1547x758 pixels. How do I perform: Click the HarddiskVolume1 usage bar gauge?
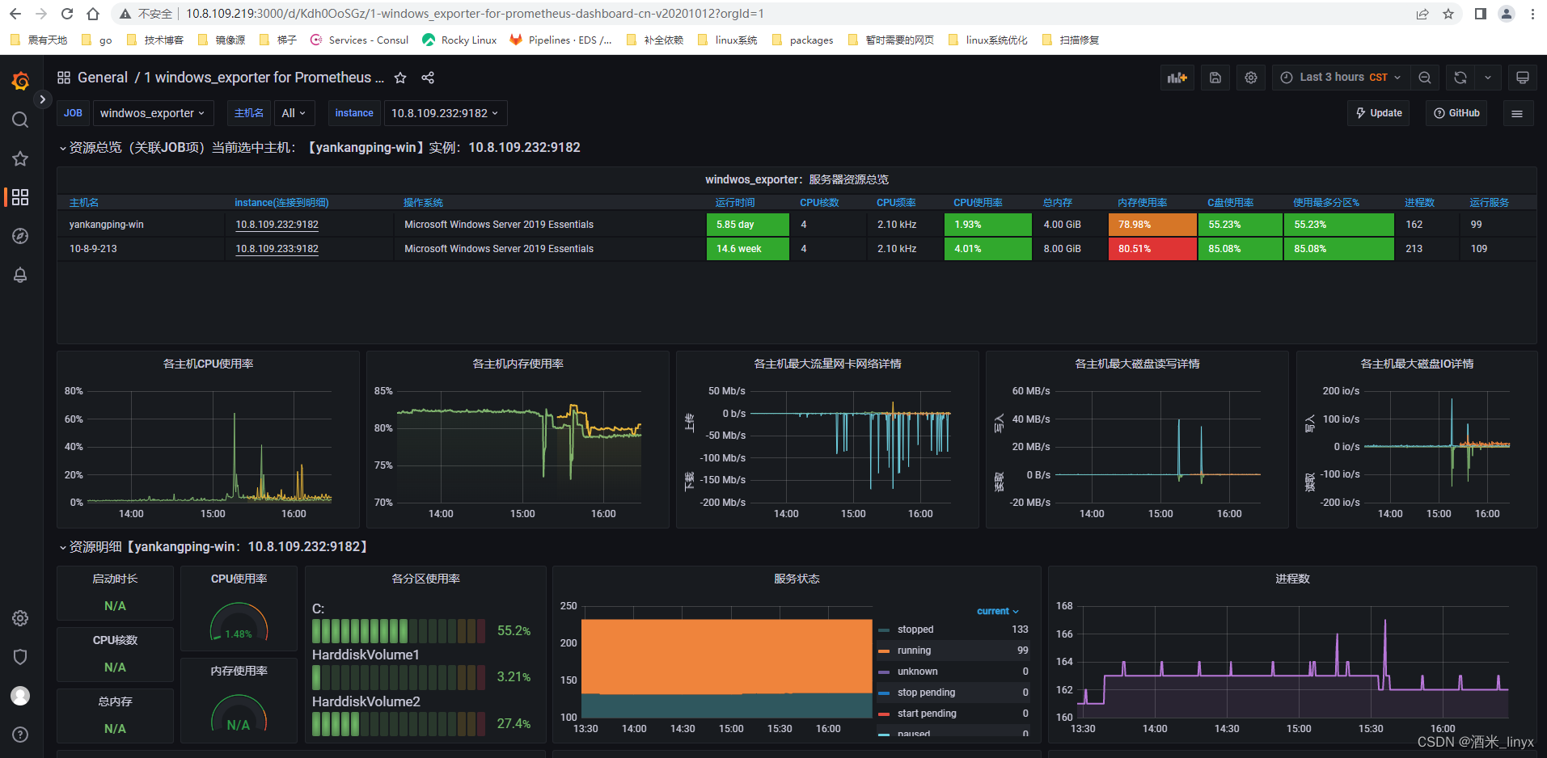(399, 677)
